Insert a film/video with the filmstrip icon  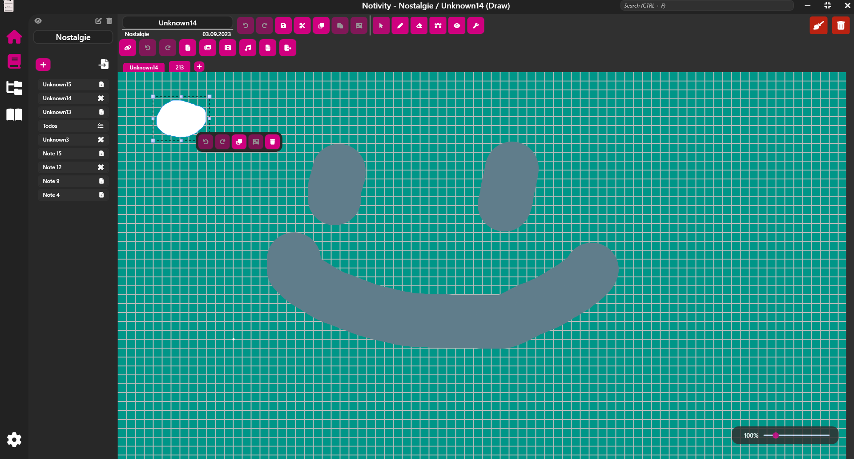click(x=228, y=48)
